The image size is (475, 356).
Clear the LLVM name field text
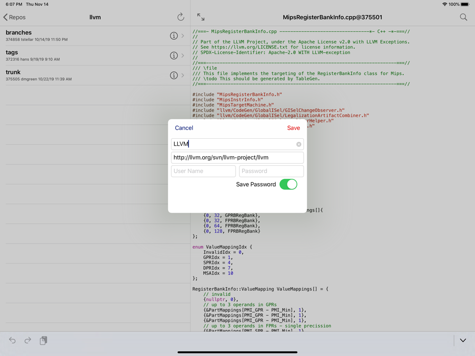pos(299,144)
